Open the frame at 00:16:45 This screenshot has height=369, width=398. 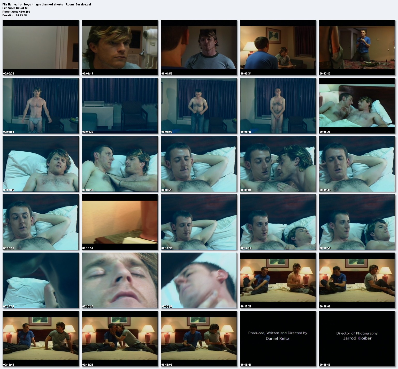(41, 338)
